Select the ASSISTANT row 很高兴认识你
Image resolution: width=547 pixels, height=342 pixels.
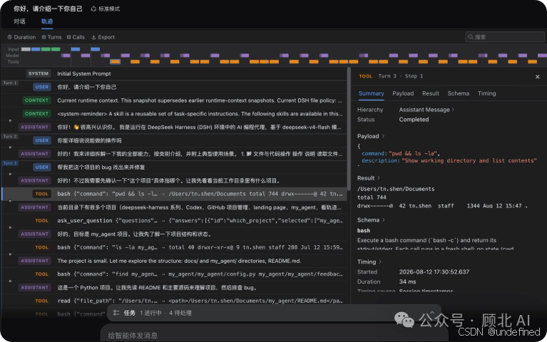point(174,127)
